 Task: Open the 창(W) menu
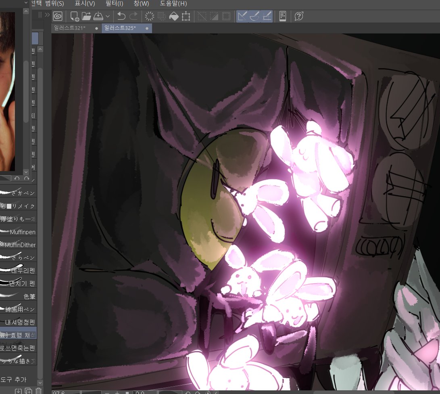[x=141, y=3]
